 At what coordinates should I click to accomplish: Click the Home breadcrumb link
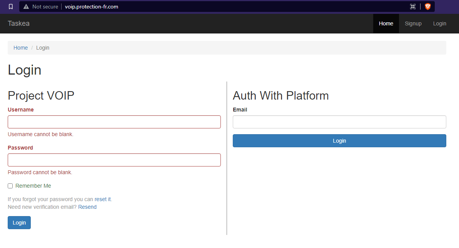click(x=20, y=47)
